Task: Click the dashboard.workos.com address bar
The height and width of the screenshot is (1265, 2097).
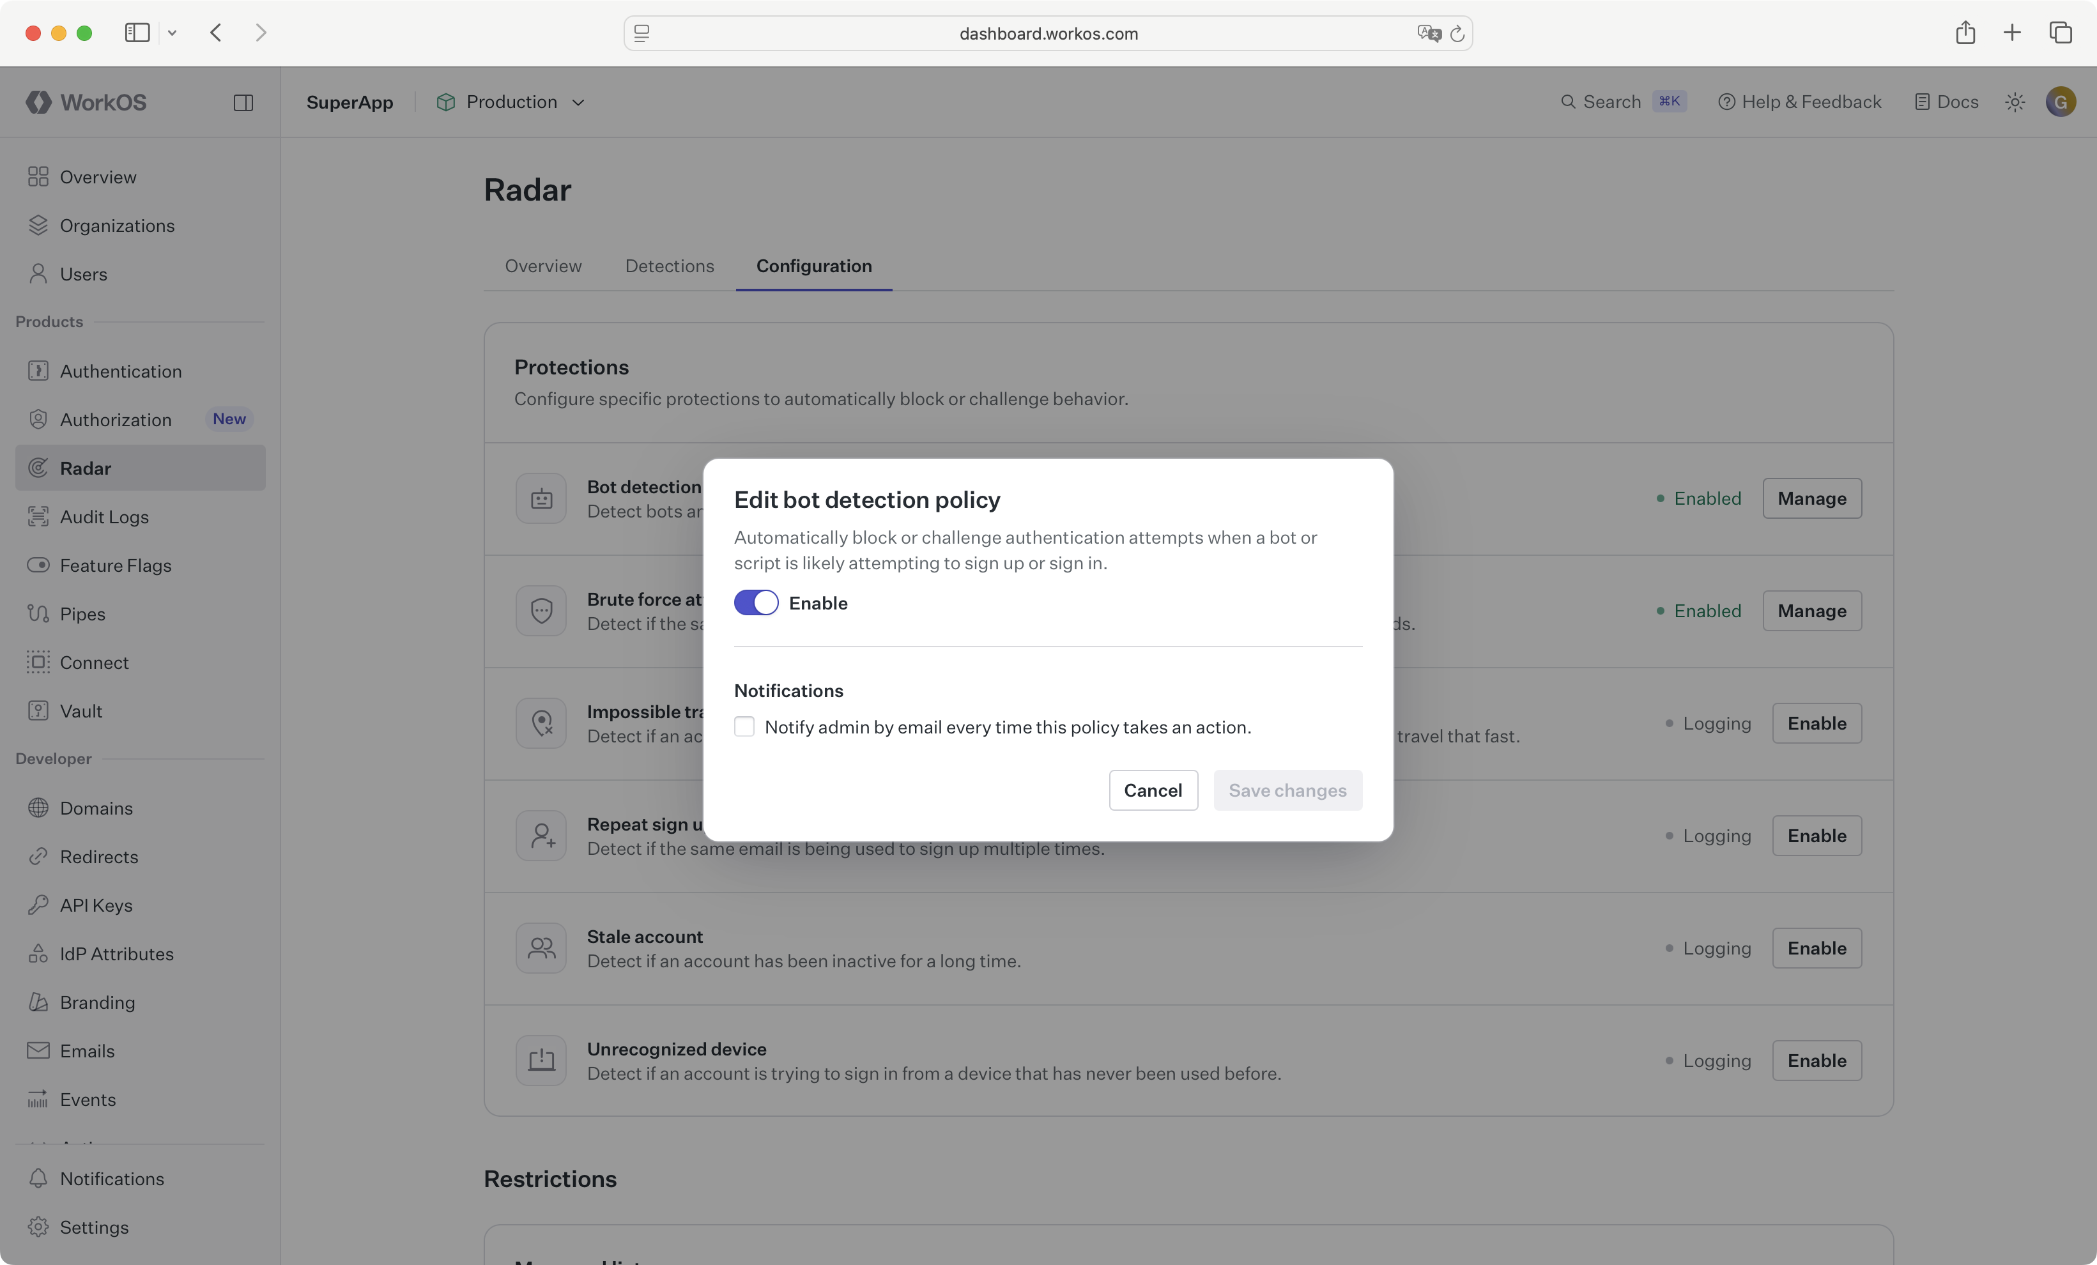Action: 1048,33
